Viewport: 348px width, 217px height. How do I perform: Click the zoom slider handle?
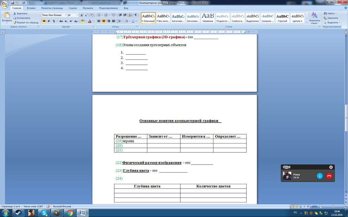(333, 206)
